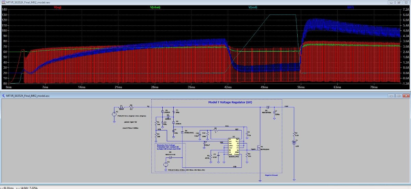Click the C7 capacitor symbol
This screenshot has height=189, width=411.
point(274,114)
